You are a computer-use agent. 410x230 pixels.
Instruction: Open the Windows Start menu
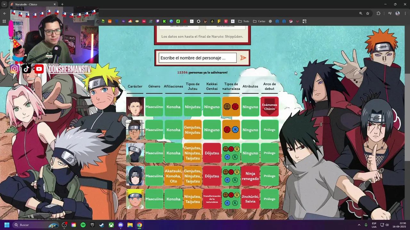(x=7, y=225)
